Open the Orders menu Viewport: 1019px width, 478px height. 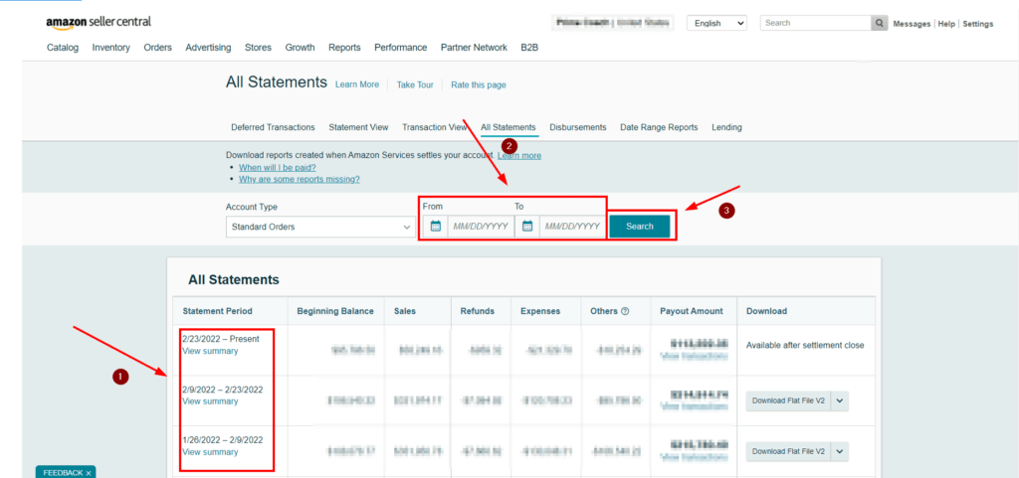(158, 48)
